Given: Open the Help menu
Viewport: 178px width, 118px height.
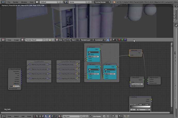Looking at the screenshot, I should 31,2.
